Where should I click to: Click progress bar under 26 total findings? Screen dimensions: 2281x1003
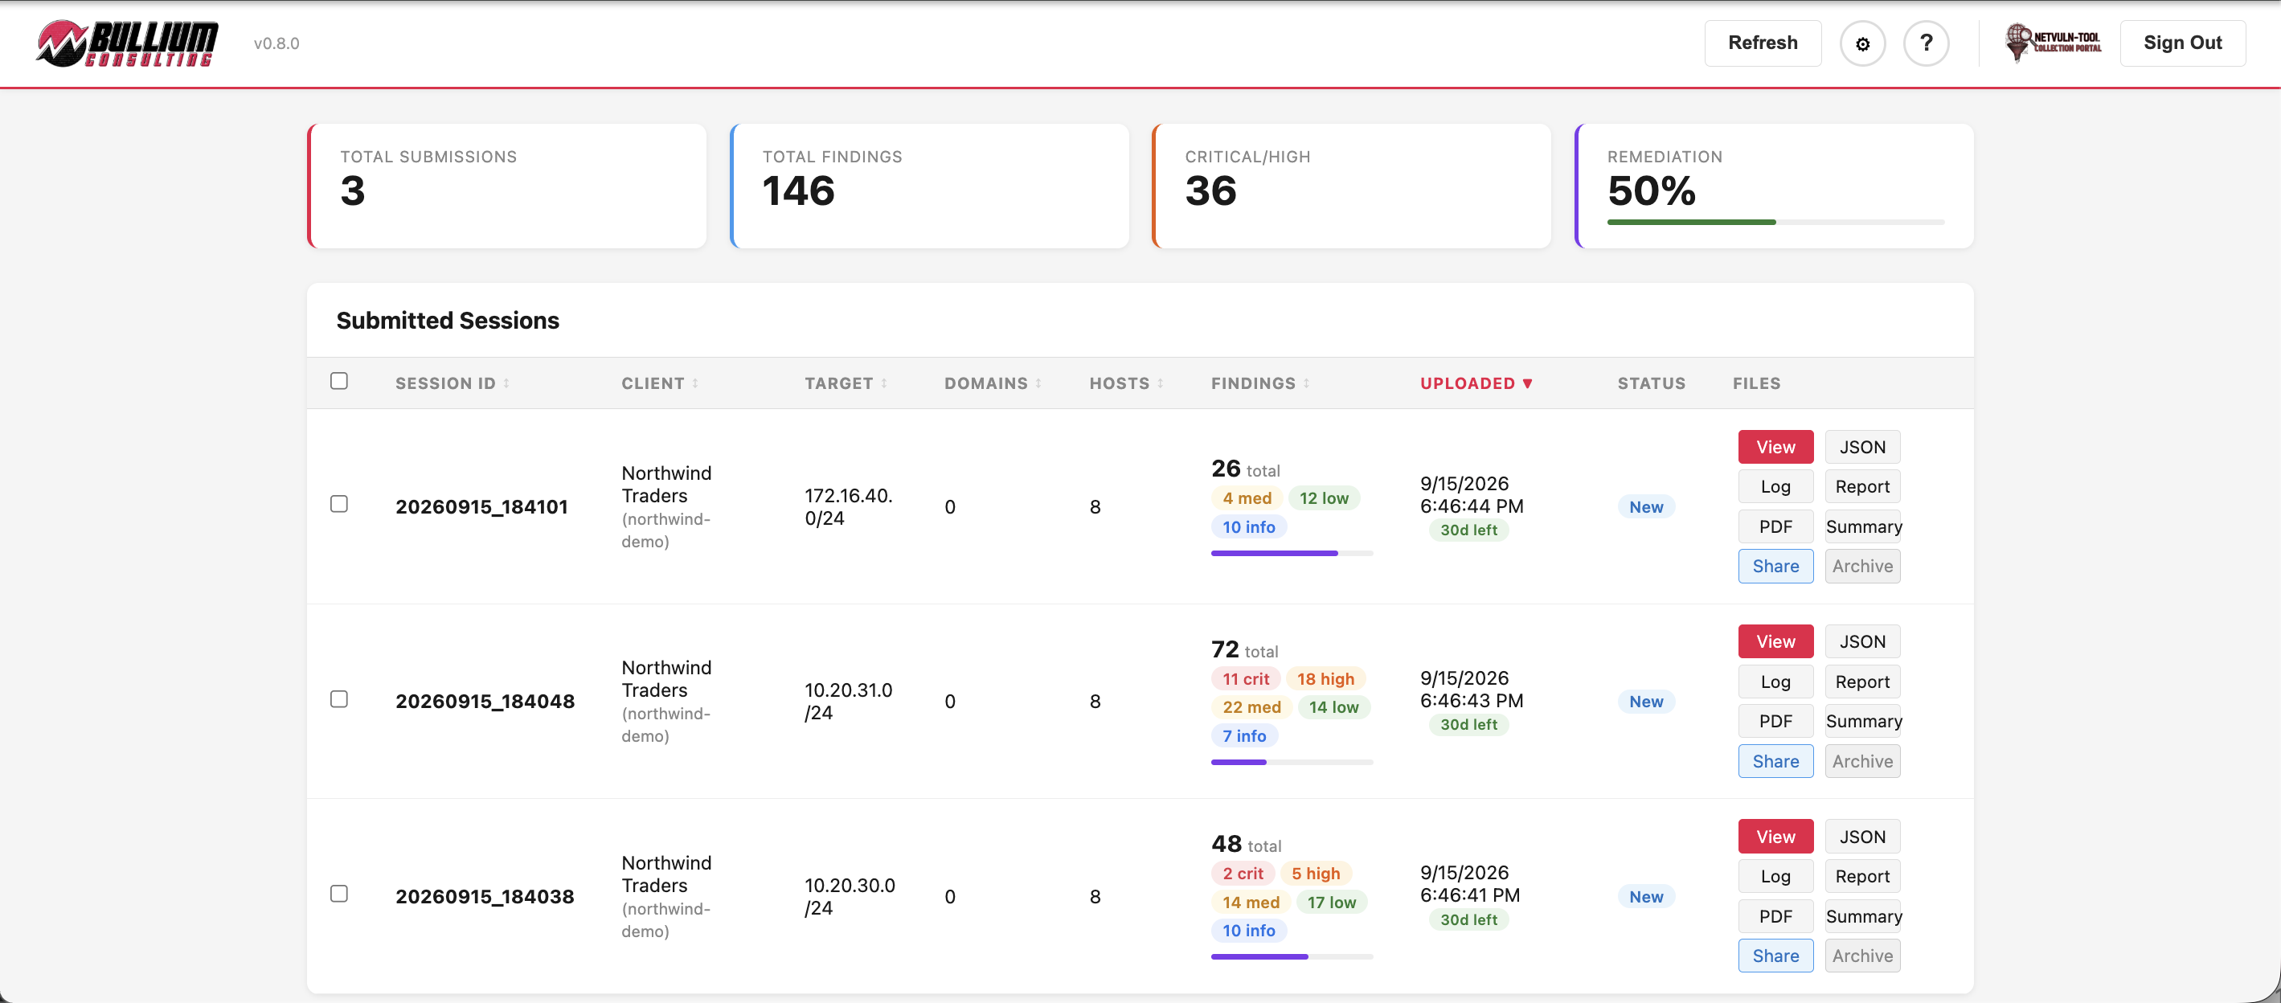(x=1291, y=553)
